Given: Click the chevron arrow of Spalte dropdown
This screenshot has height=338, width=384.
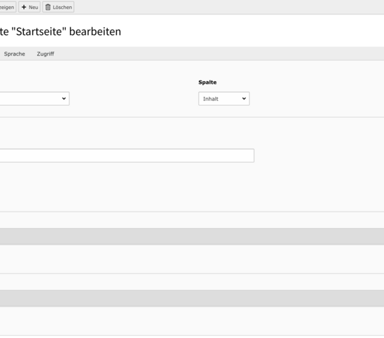Looking at the screenshot, I should (244, 98).
